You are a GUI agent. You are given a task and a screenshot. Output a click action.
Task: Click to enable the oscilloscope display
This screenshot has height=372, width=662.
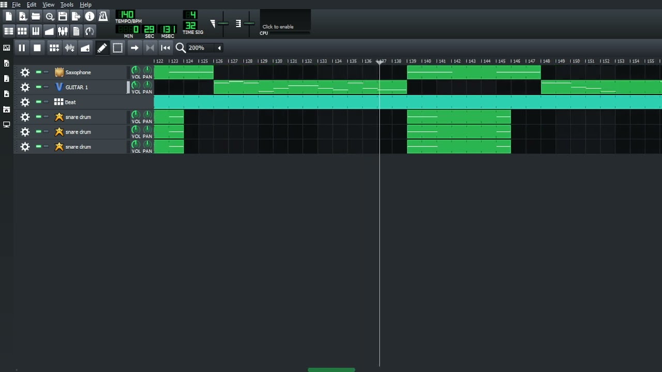click(285, 21)
